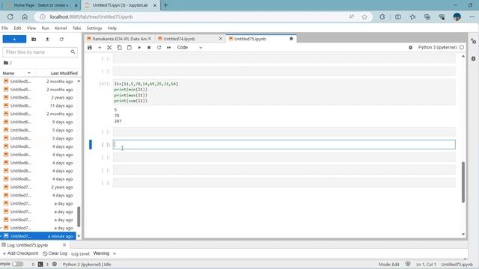This screenshot has width=479, height=269.
Task: Open the file modified 2 years ago near the top
Action: coord(39,98)
